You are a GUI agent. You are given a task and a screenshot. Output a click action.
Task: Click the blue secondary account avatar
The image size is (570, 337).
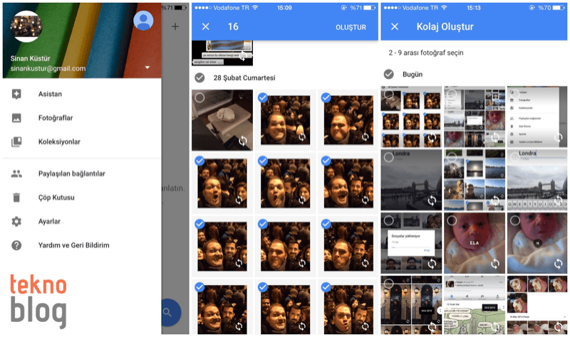tap(143, 21)
